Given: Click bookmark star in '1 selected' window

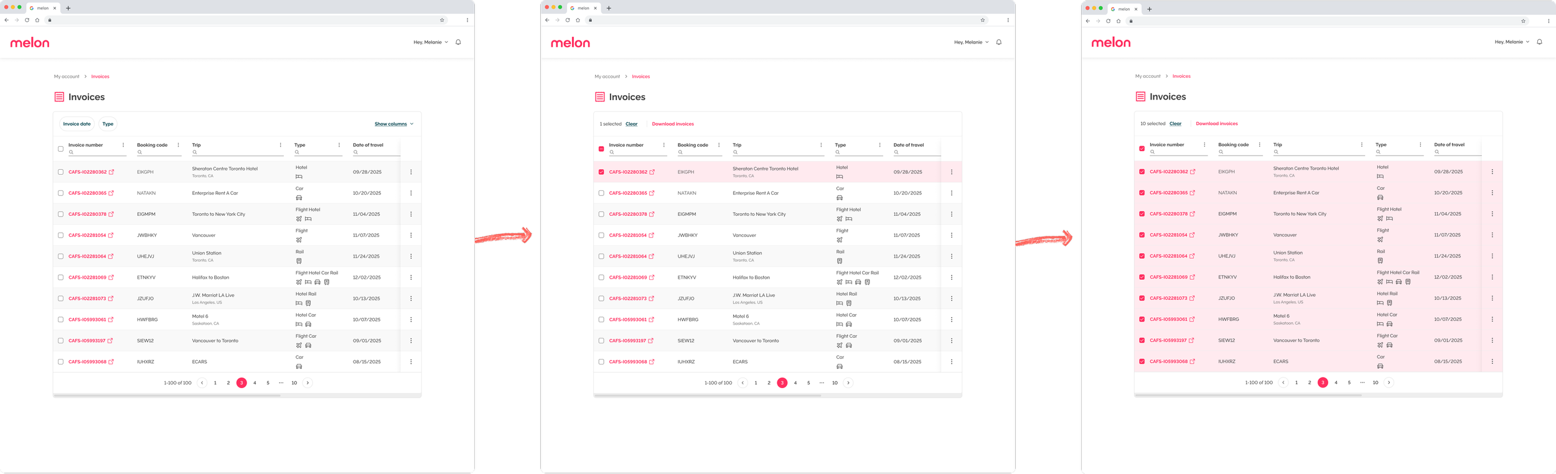Looking at the screenshot, I should (983, 20).
